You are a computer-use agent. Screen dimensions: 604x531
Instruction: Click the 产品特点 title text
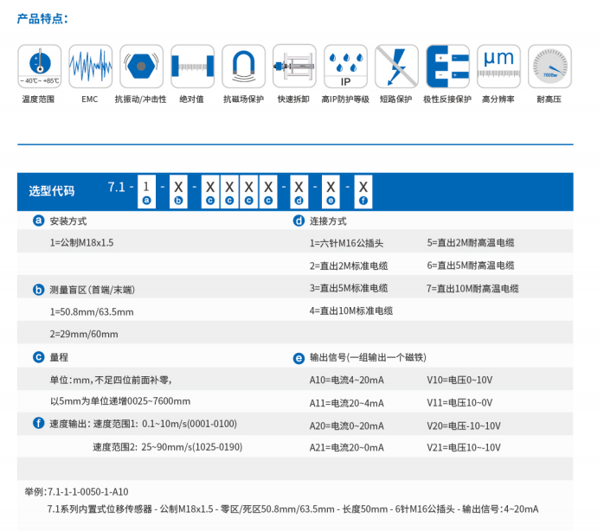click(42, 18)
